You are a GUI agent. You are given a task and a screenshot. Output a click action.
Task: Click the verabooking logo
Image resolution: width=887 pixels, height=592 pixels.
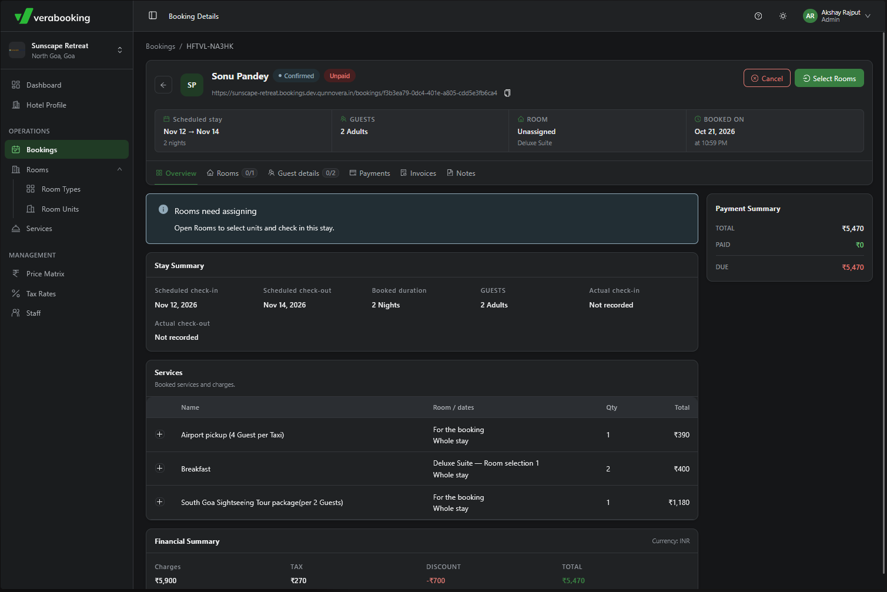52,16
